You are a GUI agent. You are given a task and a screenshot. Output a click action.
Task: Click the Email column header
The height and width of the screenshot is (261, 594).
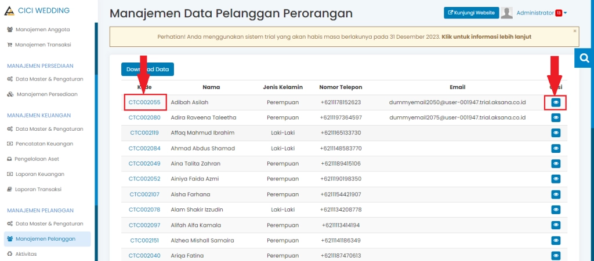coord(458,87)
